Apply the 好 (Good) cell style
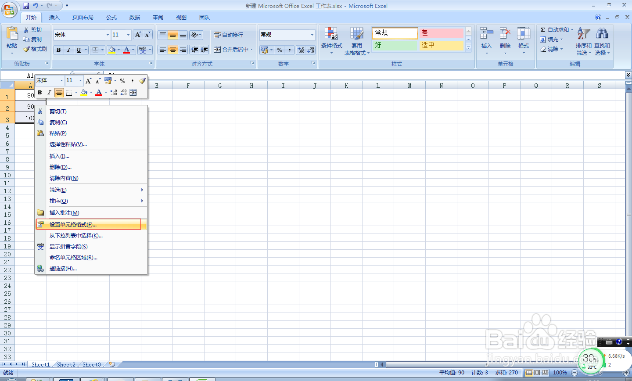 click(395, 45)
